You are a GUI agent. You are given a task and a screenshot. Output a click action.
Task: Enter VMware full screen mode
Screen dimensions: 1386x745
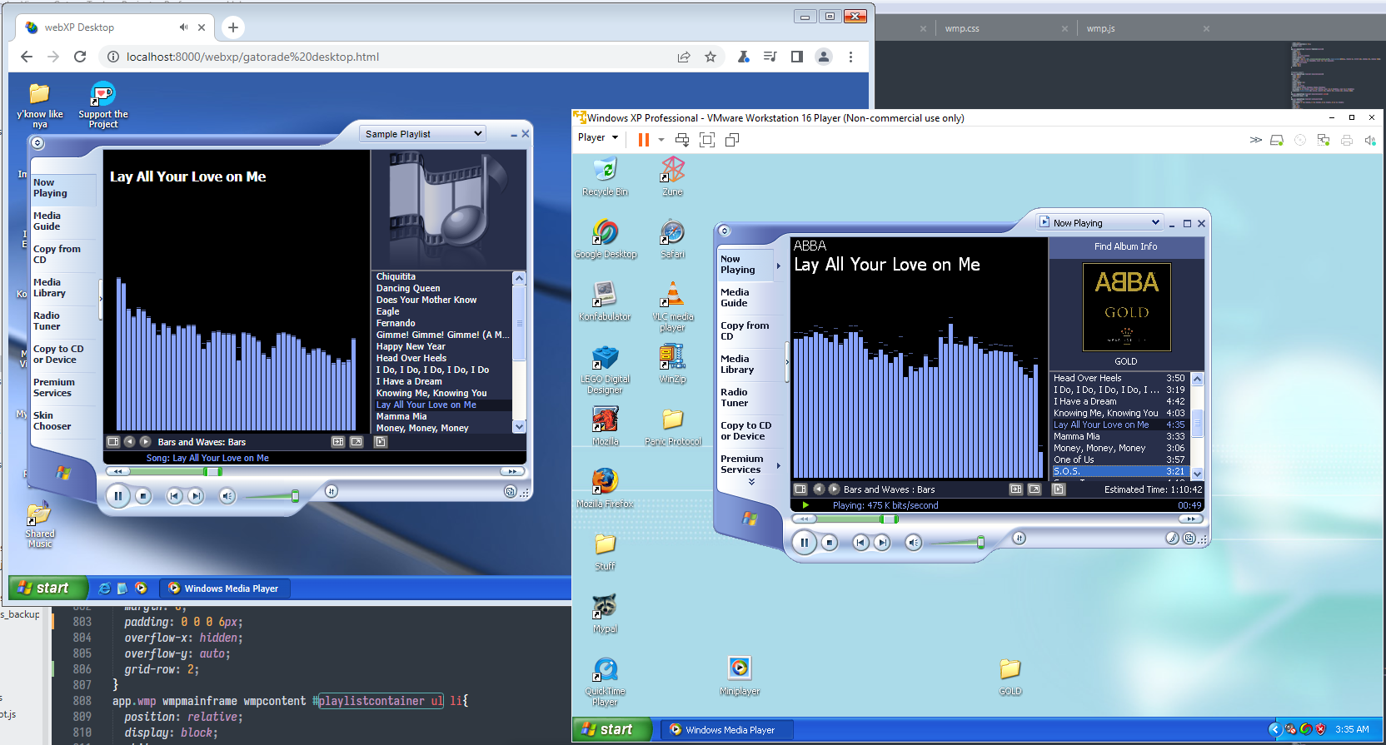[707, 140]
